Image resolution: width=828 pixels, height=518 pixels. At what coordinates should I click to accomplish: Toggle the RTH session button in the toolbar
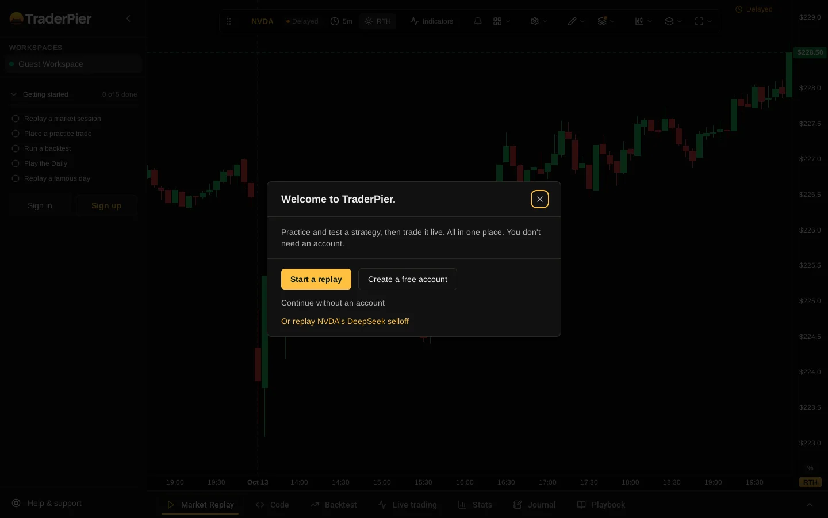click(x=378, y=21)
